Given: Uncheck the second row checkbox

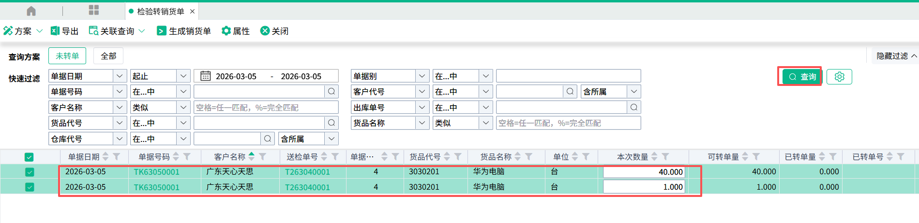Looking at the screenshot, I should pos(30,187).
